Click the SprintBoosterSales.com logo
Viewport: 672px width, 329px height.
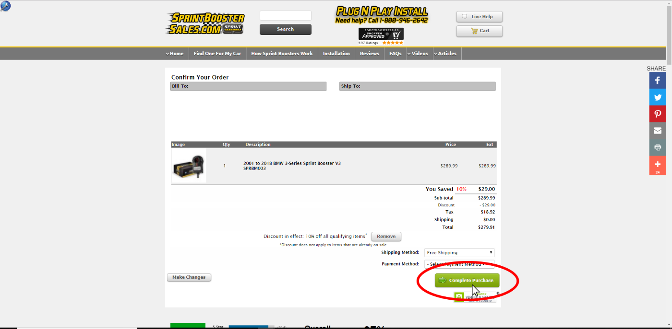point(205,23)
